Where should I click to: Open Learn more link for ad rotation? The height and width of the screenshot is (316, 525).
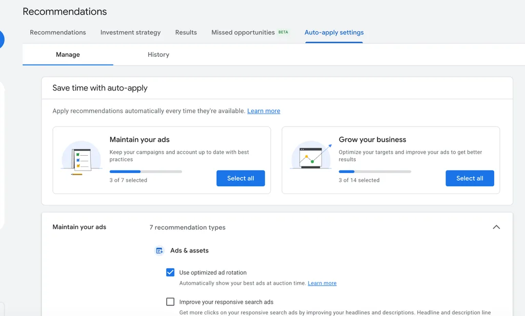point(322,283)
